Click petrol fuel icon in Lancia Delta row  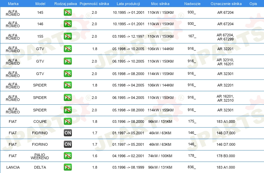[68, 167]
